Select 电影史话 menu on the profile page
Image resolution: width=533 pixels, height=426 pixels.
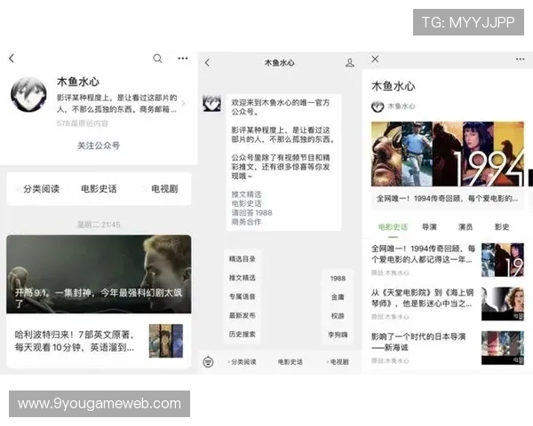coord(99,189)
